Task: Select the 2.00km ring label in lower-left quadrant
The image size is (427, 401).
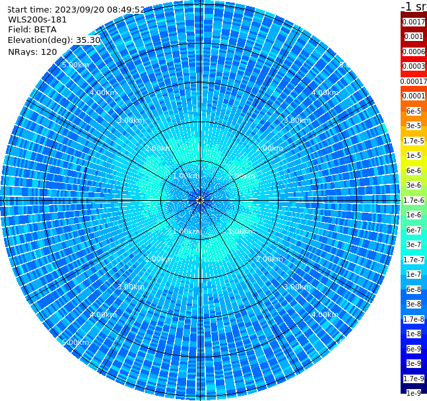Action: pos(159,259)
